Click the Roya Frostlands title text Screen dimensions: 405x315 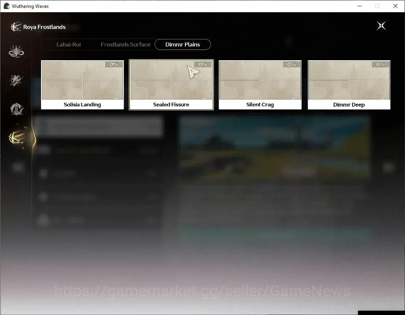point(45,27)
